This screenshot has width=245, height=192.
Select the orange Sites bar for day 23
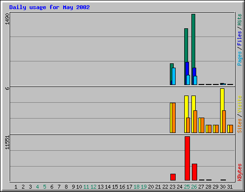point(174,118)
